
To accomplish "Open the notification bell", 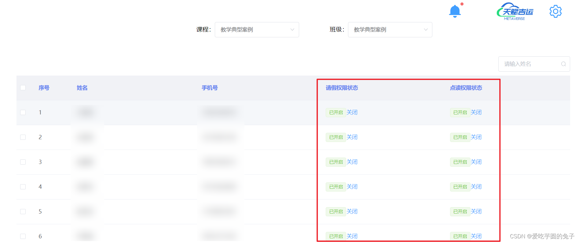I will [455, 11].
